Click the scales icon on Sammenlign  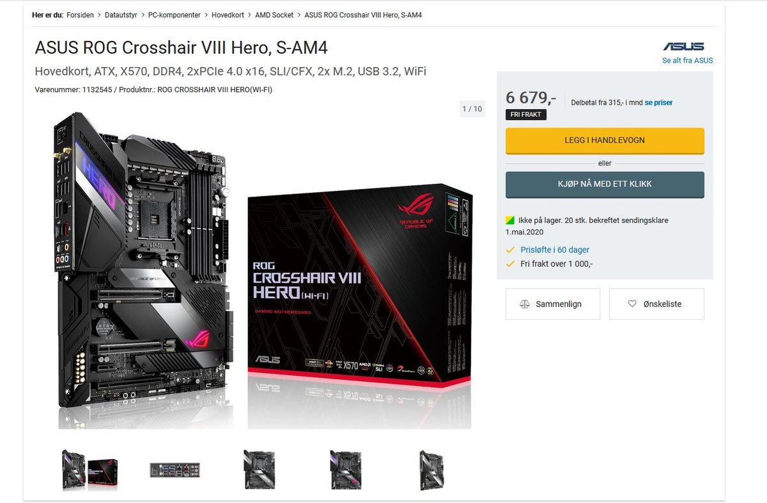pos(525,304)
